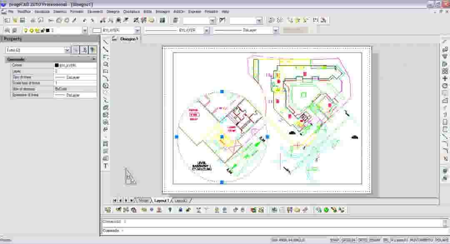Open the Disegna menu
The width and height of the screenshot is (450, 244).
tap(112, 12)
